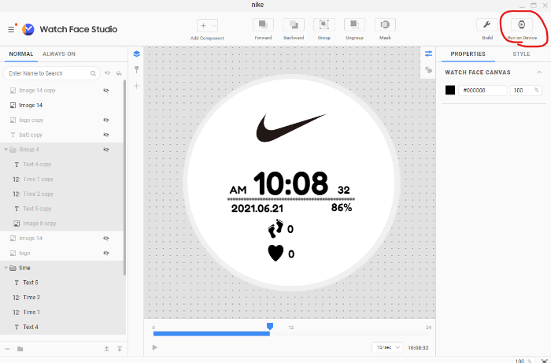Select the Time 2 layer in time folder

click(x=61, y=297)
